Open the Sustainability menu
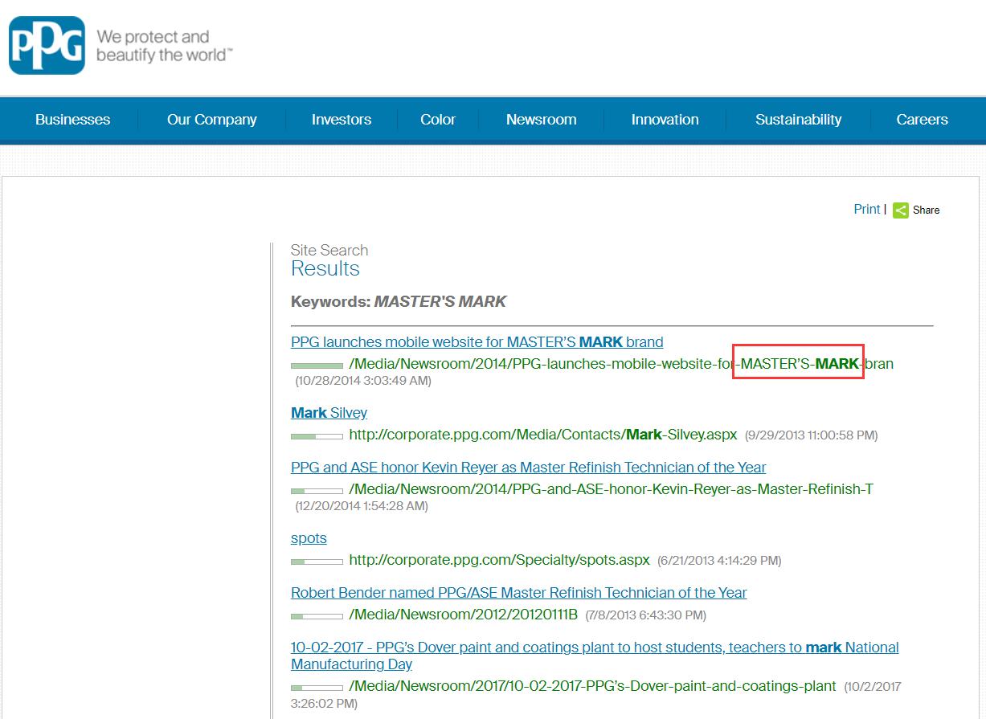This screenshot has height=719, width=986. point(799,120)
